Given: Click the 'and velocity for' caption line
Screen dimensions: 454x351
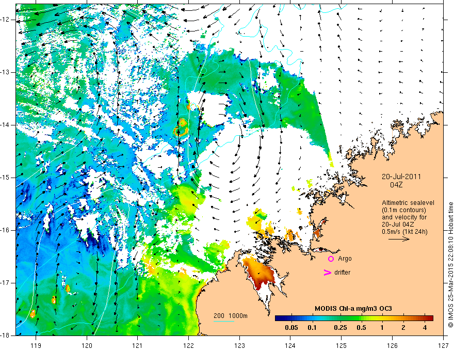Looking at the screenshot, I should (x=404, y=217).
